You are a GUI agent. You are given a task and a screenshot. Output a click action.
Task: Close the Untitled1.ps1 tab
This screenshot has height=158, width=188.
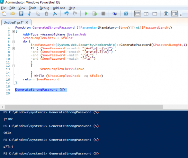coord(27,23)
